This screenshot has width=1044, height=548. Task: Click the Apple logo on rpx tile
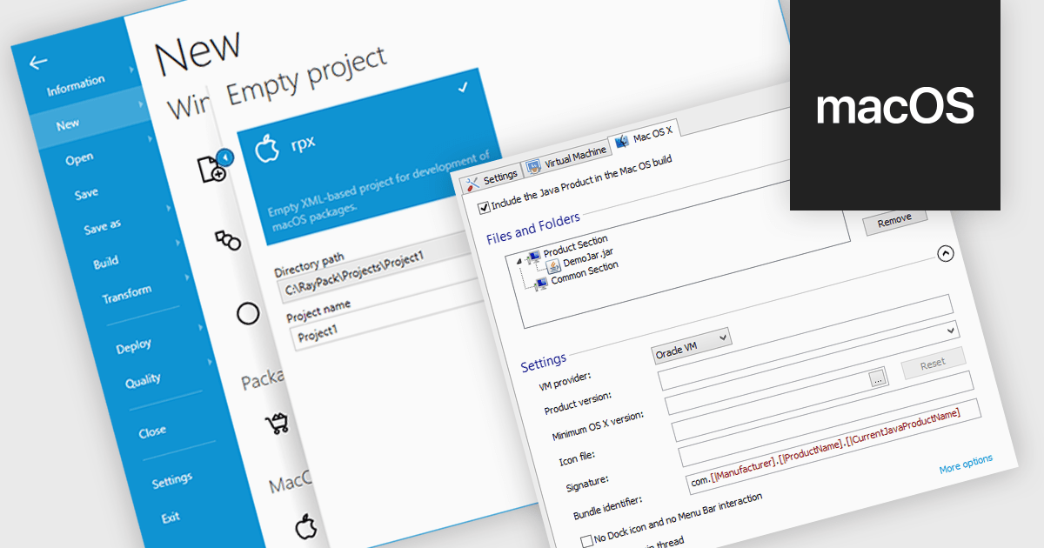click(265, 149)
